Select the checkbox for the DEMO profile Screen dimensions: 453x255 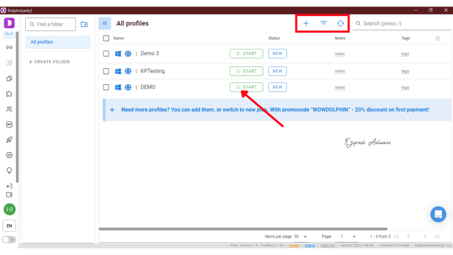(x=106, y=87)
